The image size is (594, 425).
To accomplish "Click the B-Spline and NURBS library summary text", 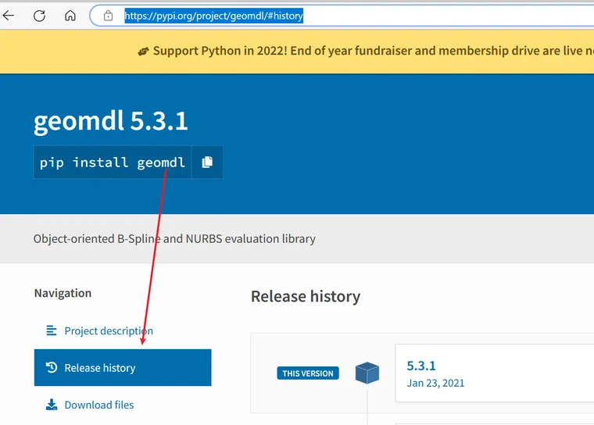I will 174,238.
